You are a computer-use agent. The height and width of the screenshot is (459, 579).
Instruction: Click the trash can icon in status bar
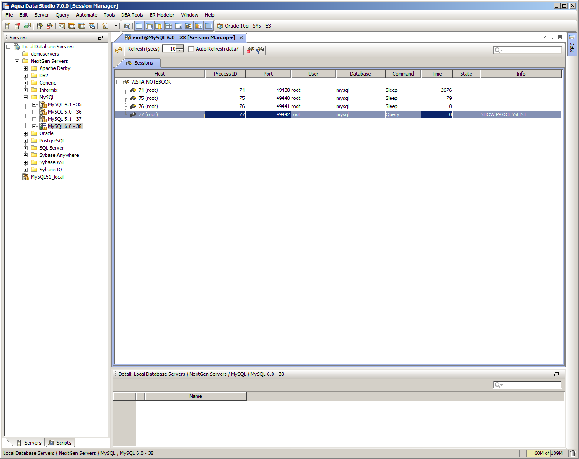pos(573,453)
